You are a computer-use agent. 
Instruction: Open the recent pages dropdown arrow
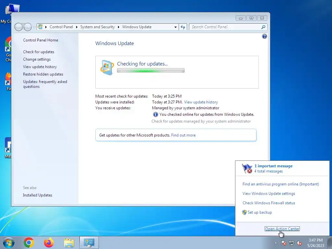tap(34, 27)
